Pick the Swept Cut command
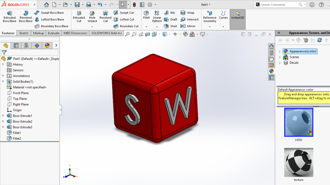Image resolution: width=330 pixels, height=185 pixels. 124,13
